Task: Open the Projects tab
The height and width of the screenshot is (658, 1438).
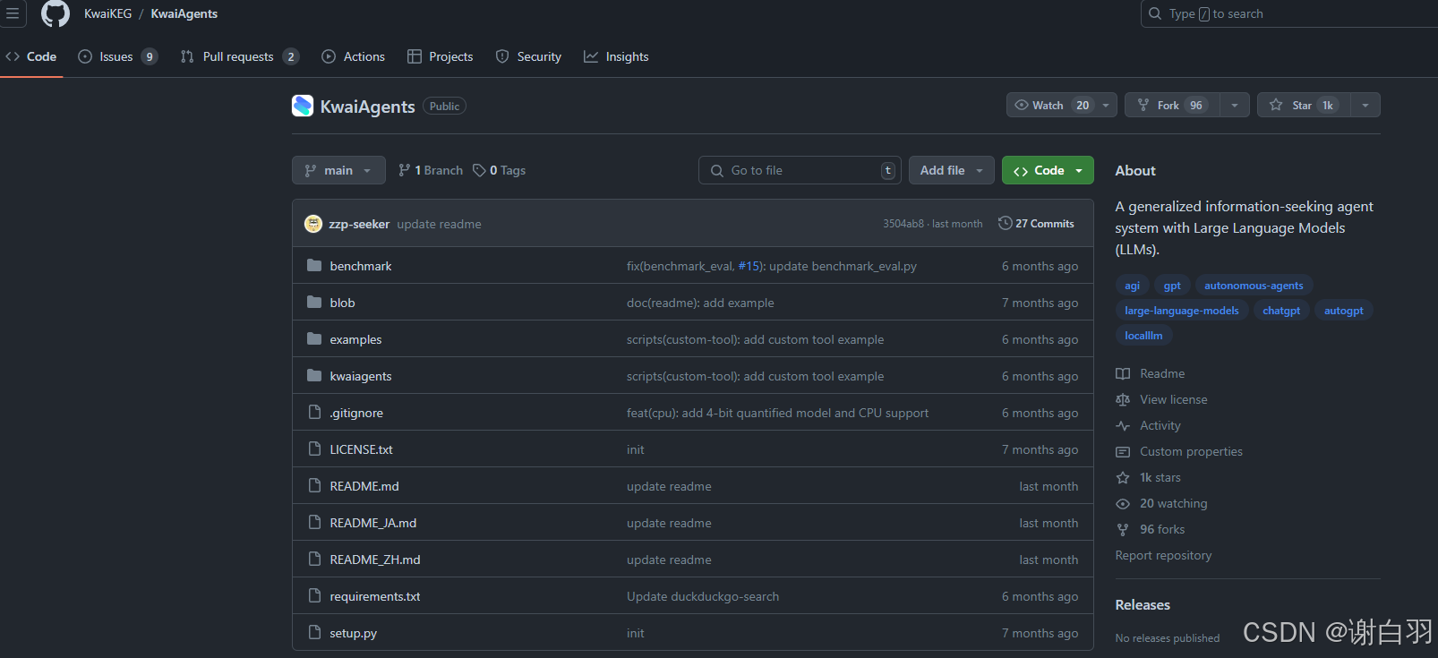Action: click(x=440, y=56)
